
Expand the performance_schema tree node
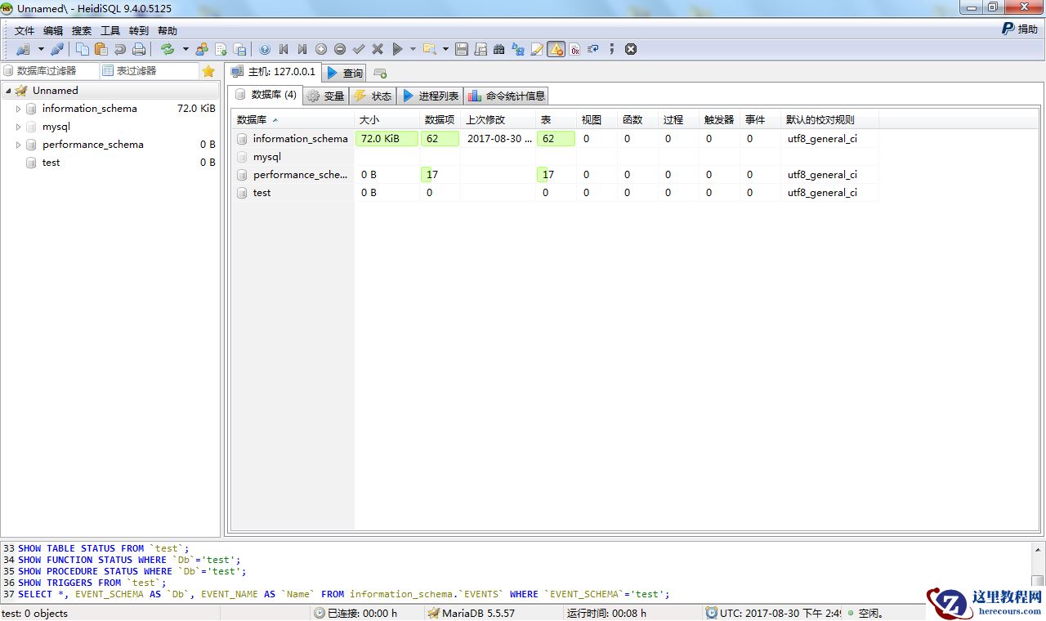coord(19,145)
